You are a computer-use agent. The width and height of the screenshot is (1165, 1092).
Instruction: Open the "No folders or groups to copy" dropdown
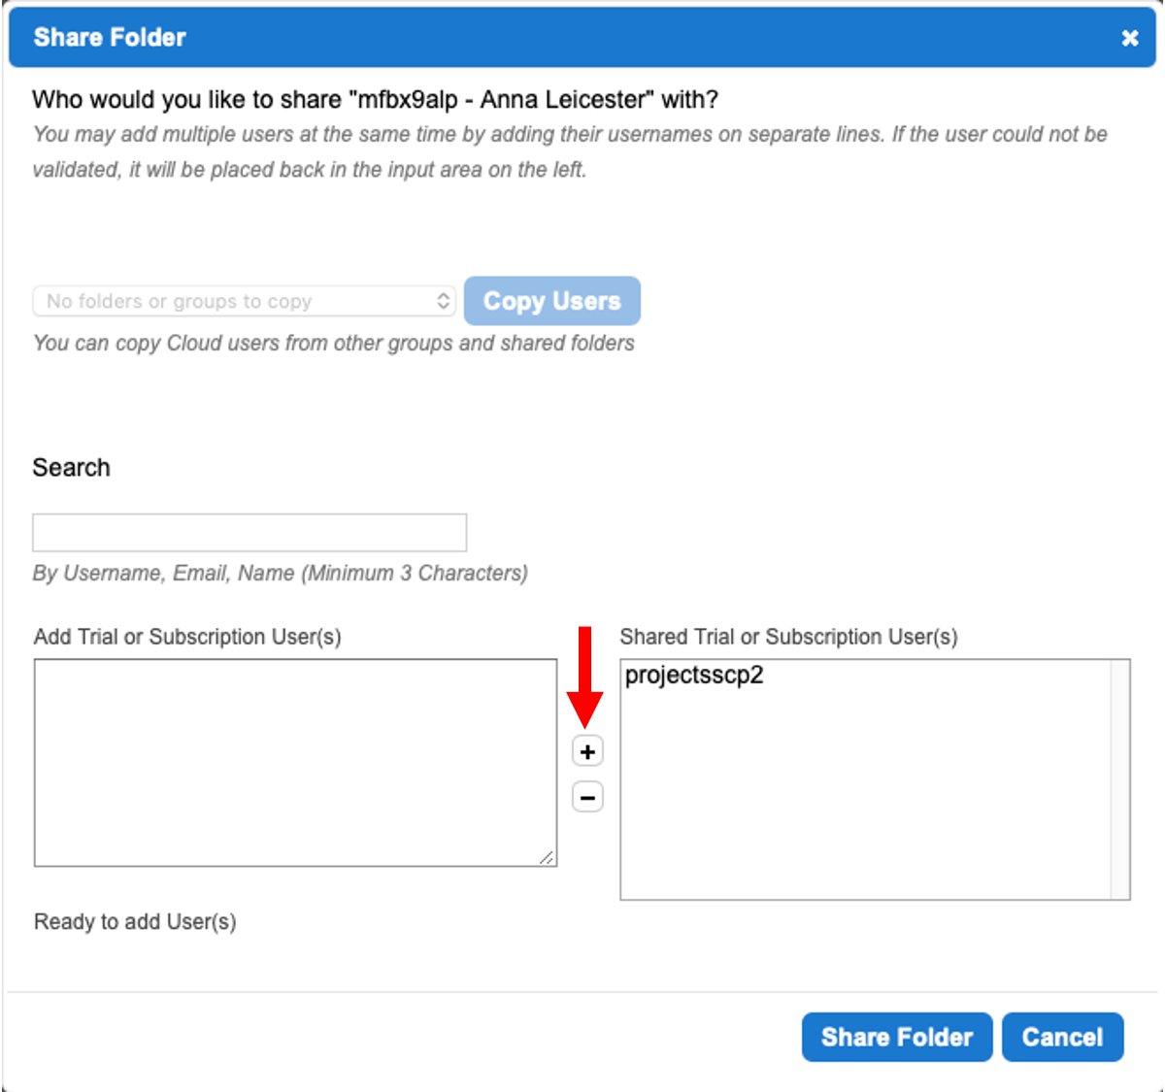[x=244, y=301]
